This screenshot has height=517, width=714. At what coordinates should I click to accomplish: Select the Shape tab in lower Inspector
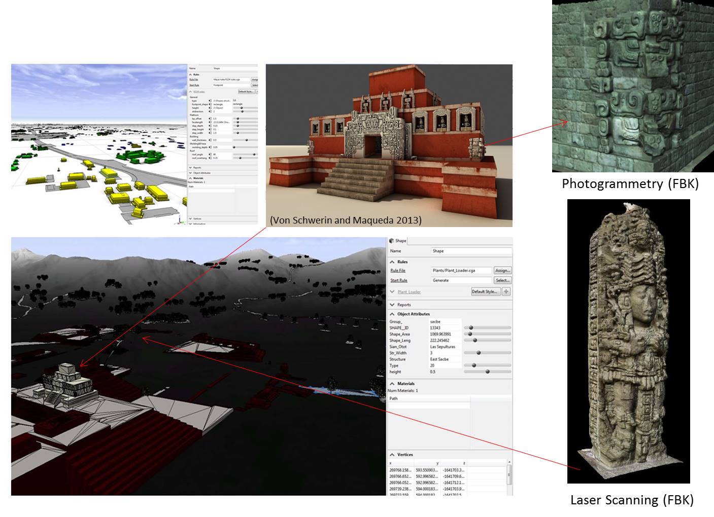click(x=398, y=241)
